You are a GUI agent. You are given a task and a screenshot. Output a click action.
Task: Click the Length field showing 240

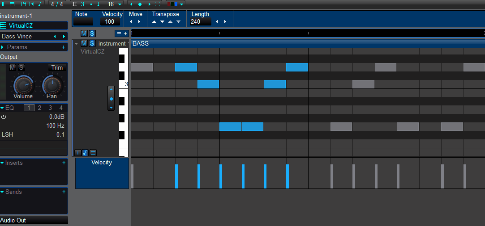201,21
